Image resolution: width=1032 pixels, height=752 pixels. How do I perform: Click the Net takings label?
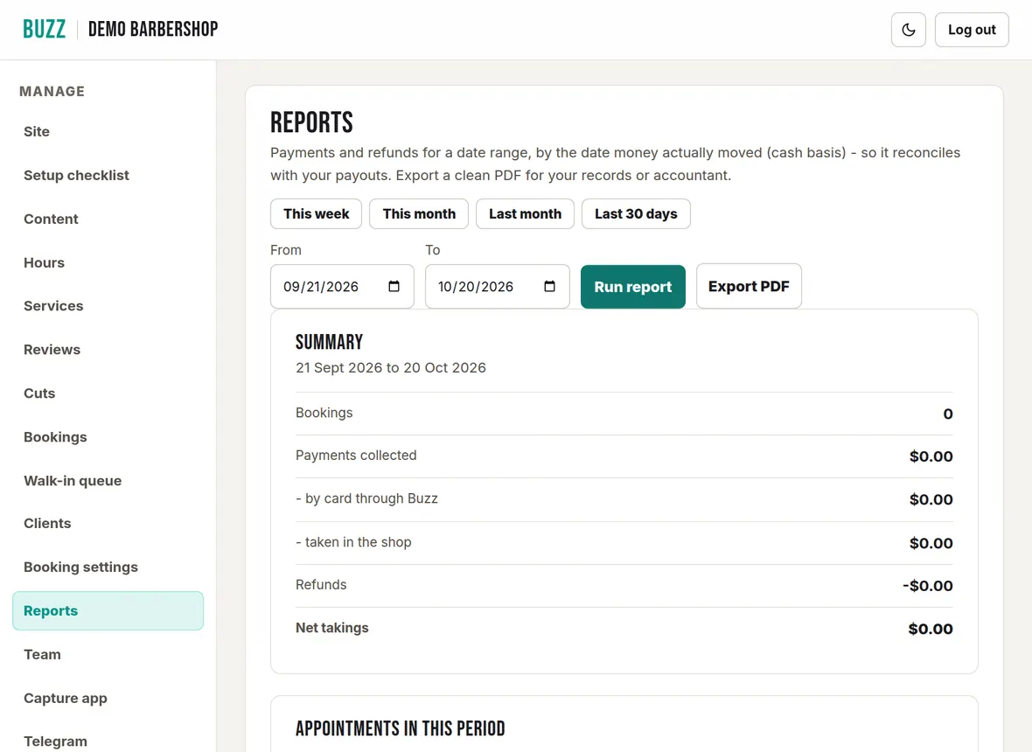(x=331, y=628)
